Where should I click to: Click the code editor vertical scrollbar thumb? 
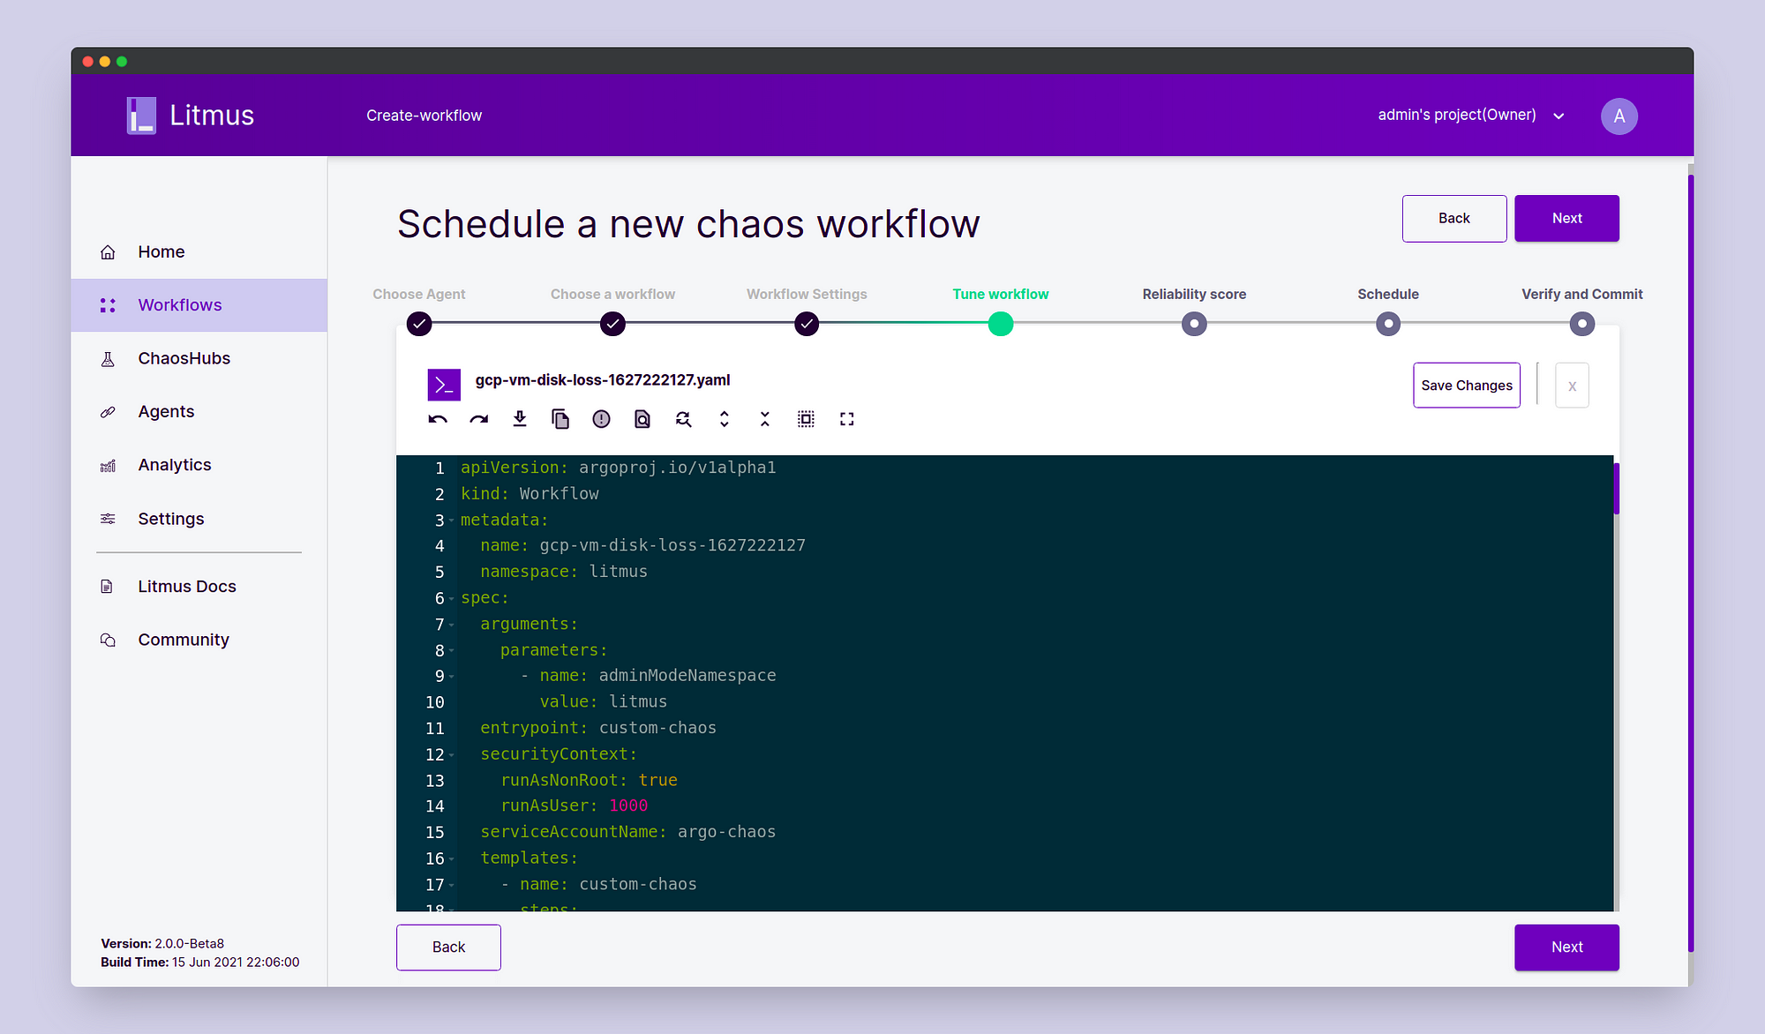pos(1617,489)
